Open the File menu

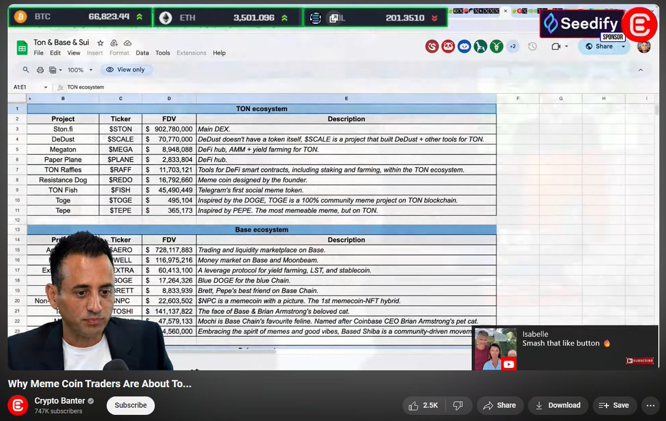[38, 53]
